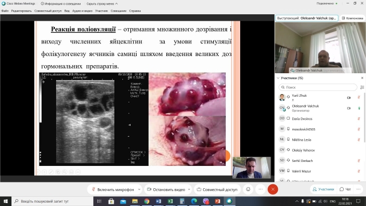This screenshot has width=366, height=206.
Task: Click Nikitina Lesia's muted microphone icon
Action: click(x=359, y=140)
